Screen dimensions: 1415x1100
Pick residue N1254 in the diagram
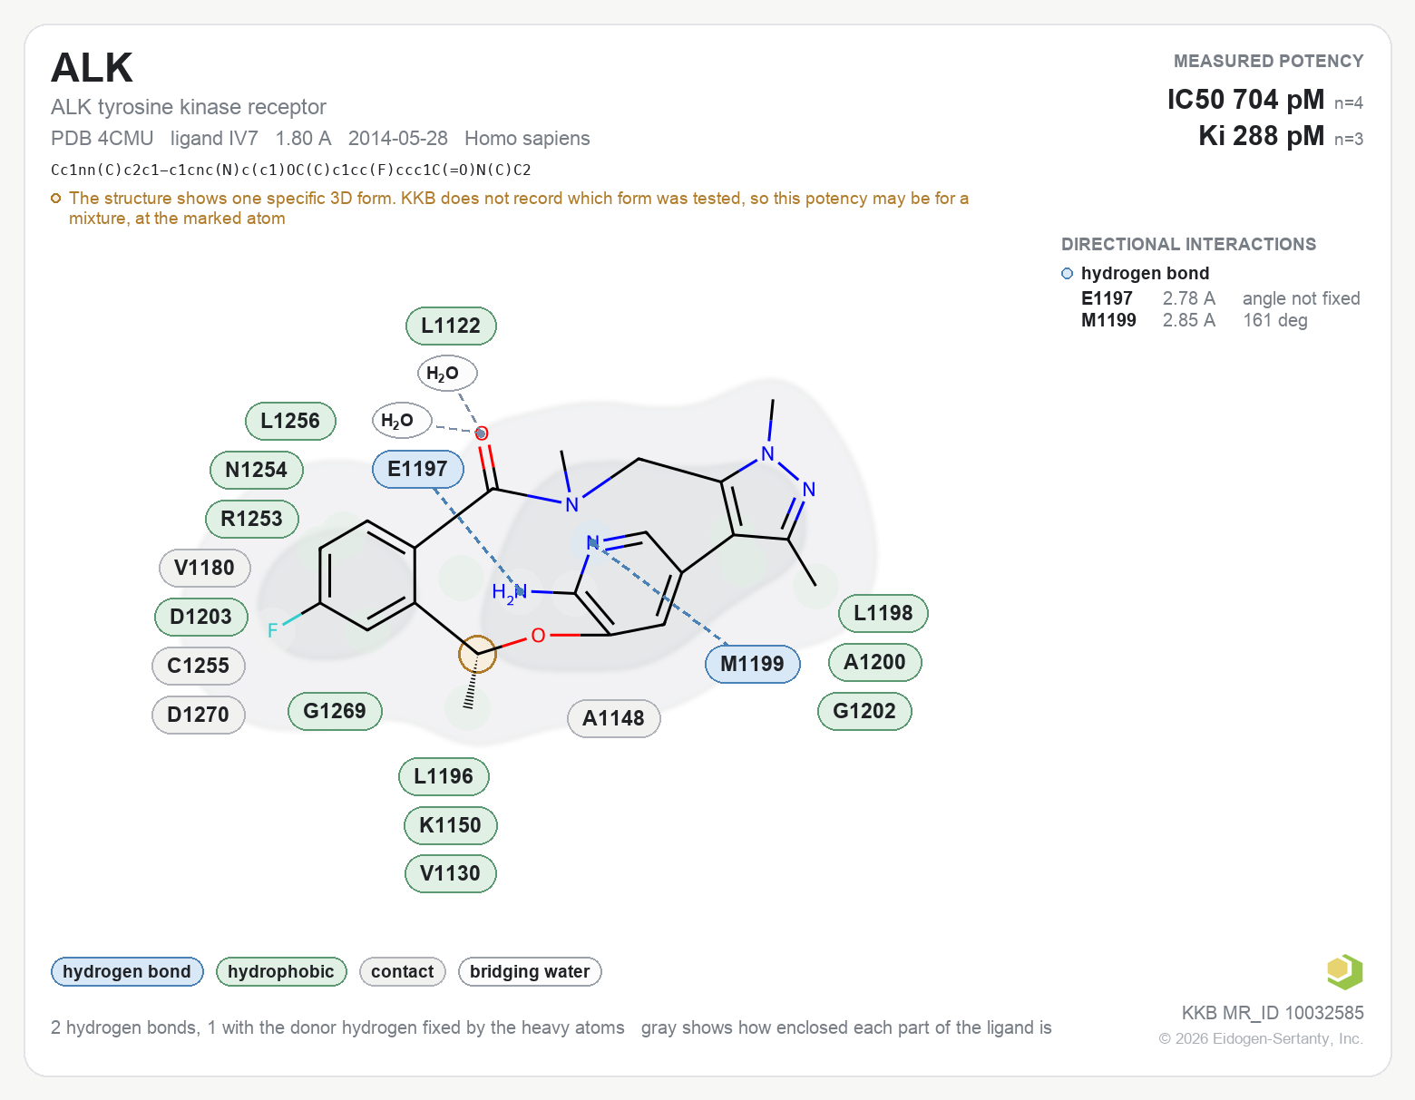pos(257,470)
